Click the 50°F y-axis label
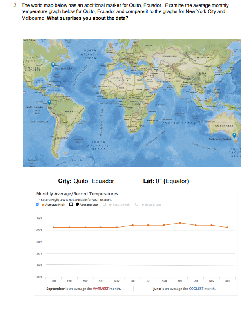 click(39, 265)
